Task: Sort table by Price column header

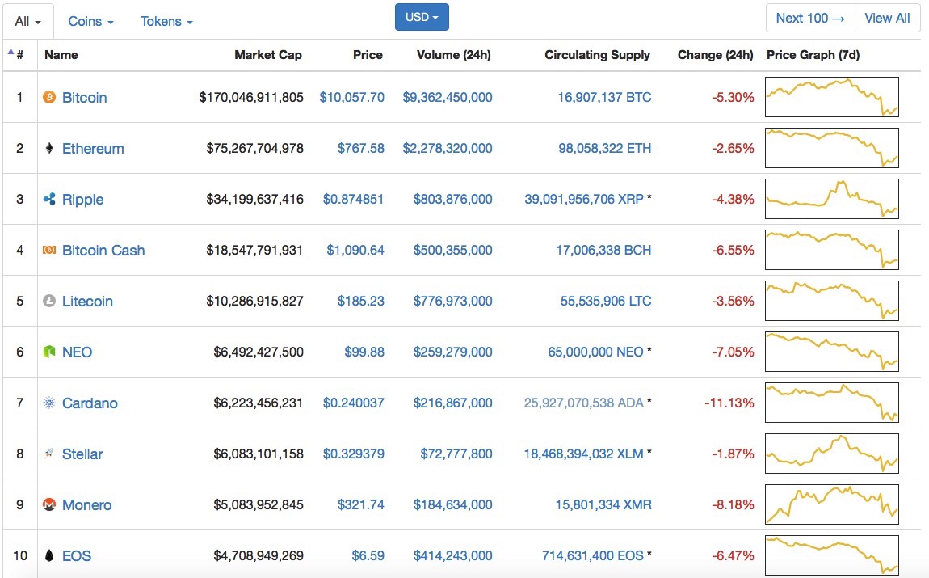Action: tap(368, 54)
